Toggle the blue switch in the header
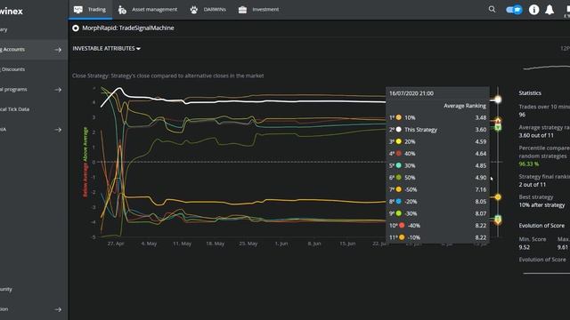 click(x=514, y=10)
